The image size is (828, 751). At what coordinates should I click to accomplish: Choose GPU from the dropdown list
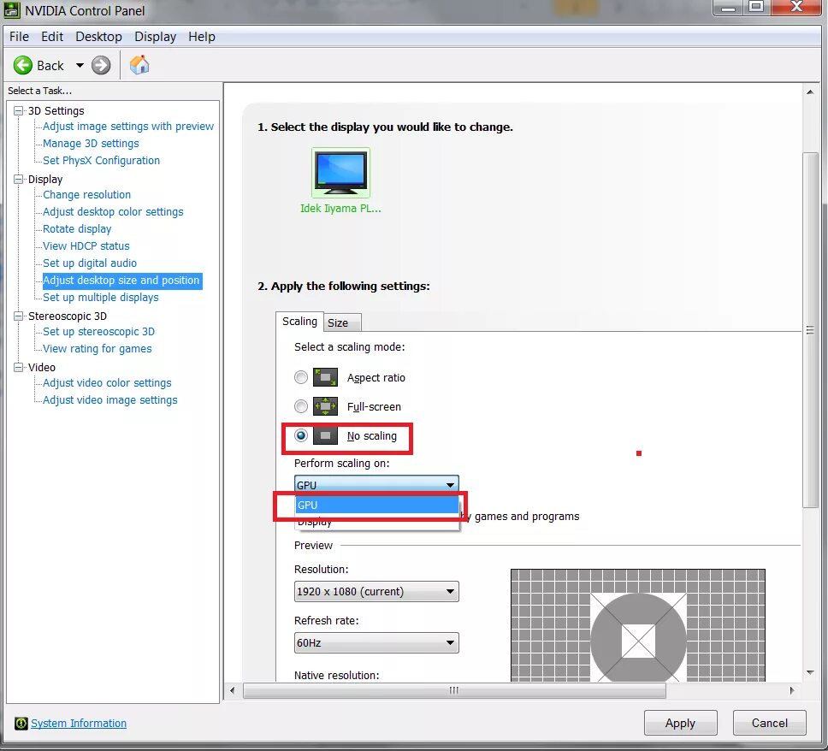point(376,505)
